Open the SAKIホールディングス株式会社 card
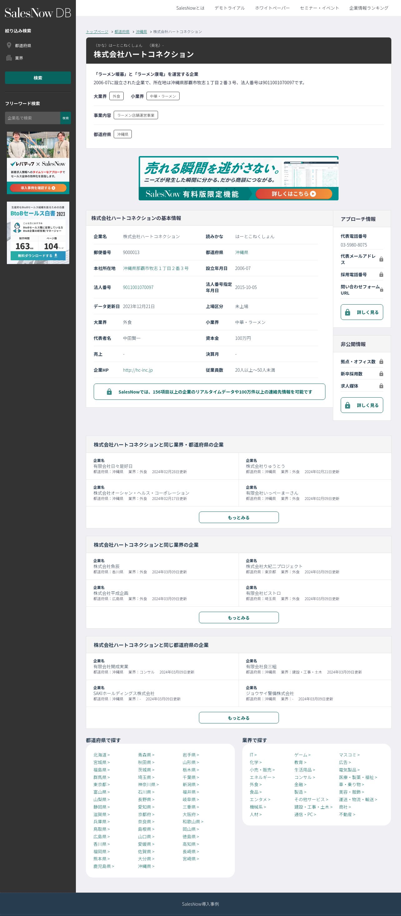 tap(162, 693)
